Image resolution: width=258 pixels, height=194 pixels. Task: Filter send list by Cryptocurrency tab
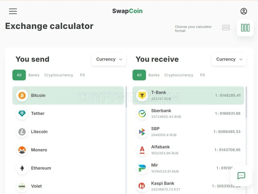[59, 75]
